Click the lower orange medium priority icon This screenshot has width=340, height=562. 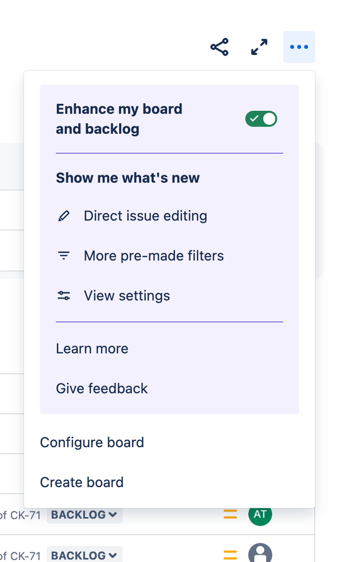(230, 555)
